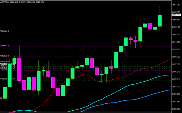The width and height of the screenshot is (182, 113).
Task: Click the tall green candle rising past 2658.720
Action: [x=116, y=60]
